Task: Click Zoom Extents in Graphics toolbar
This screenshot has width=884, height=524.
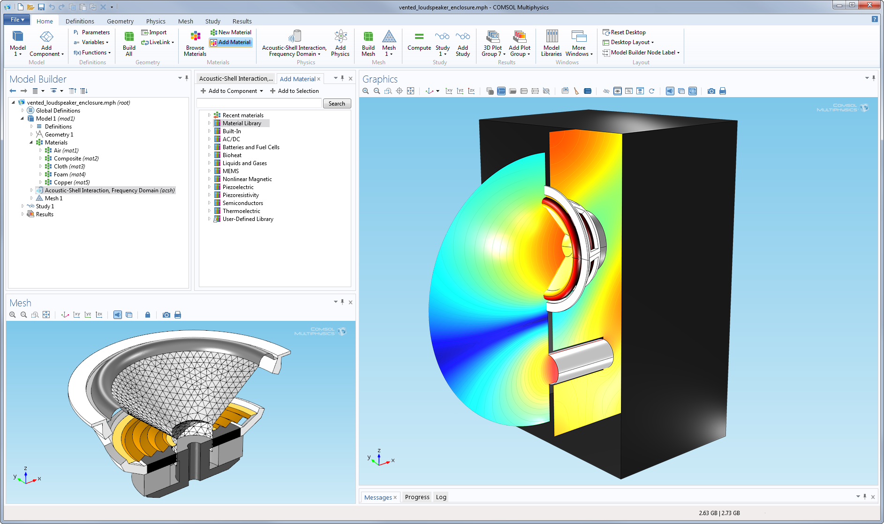Action: [x=410, y=91]
